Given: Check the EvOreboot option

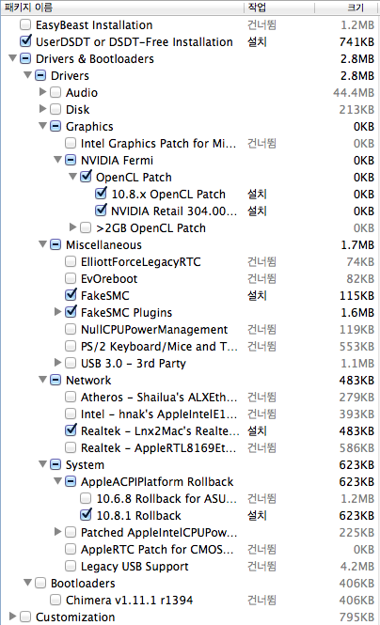Looking at the screenshot, I should point(71,278).
